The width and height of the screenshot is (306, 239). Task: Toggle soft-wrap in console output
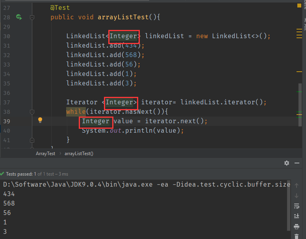[x=297, y=206]
